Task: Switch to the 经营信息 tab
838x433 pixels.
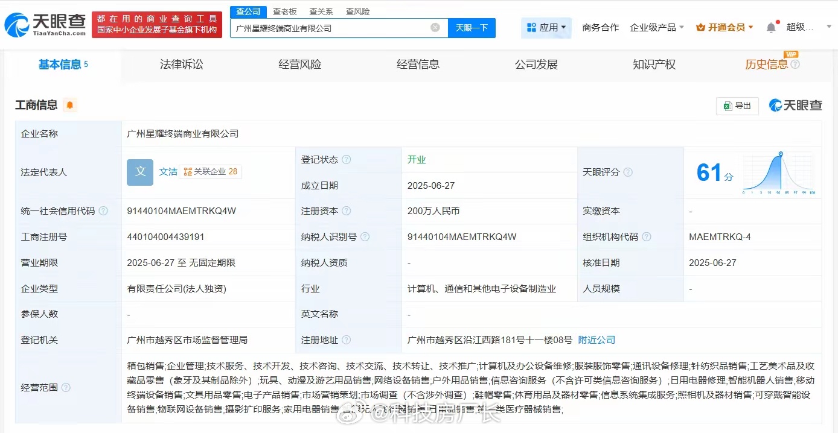Action: pyautogui.click(x=418, y=65)
